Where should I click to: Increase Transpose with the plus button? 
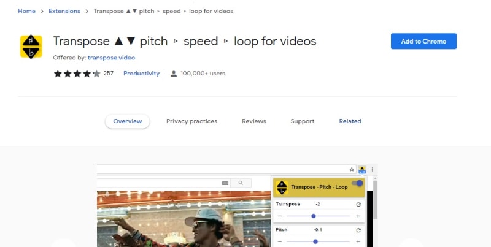tap(358, 216)
